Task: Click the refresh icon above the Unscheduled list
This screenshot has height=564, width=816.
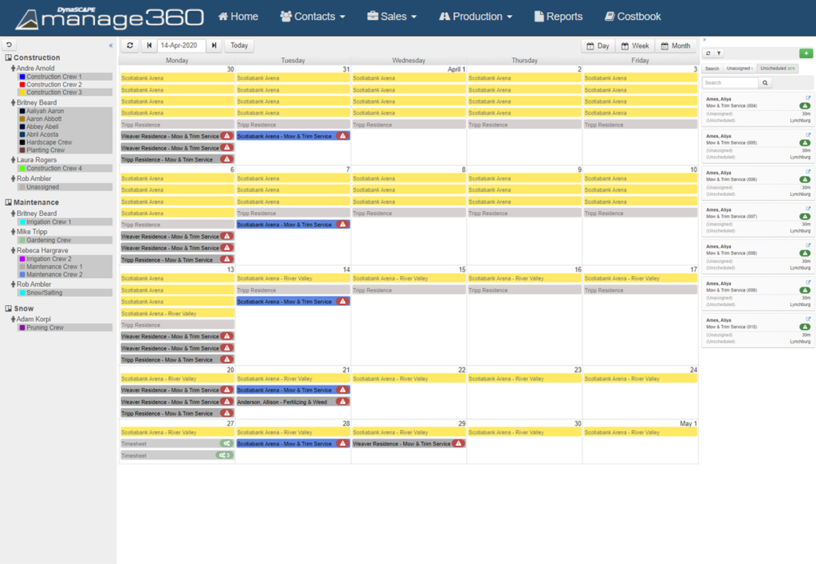Action: [x=708, y=53]
